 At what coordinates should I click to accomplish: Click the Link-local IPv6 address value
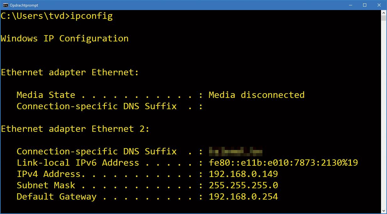(283, 163)
